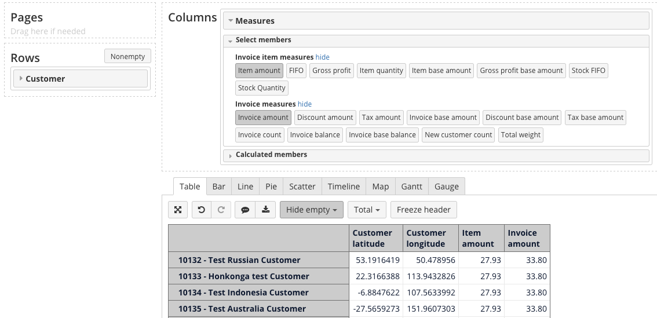The height and width of the screenshot is (318, 657).
Task: Click the fullscreen expand icon
Action: pos(178,210)
